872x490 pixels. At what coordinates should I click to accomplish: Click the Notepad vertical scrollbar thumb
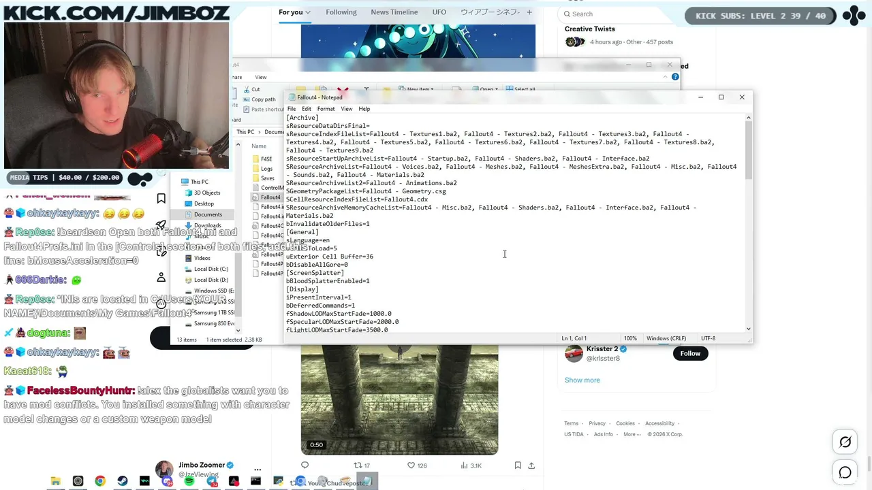pos(748,152)
